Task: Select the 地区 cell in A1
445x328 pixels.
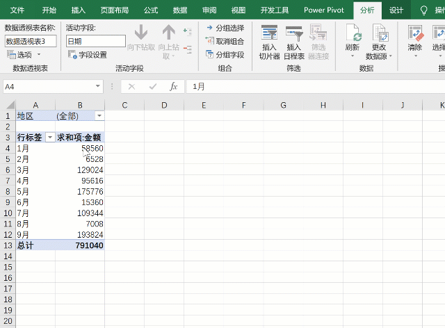Action: [x=35, y=116]
